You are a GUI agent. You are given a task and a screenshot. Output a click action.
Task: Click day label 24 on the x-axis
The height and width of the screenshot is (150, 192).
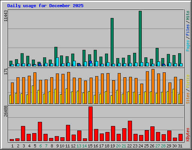point(141,146)
